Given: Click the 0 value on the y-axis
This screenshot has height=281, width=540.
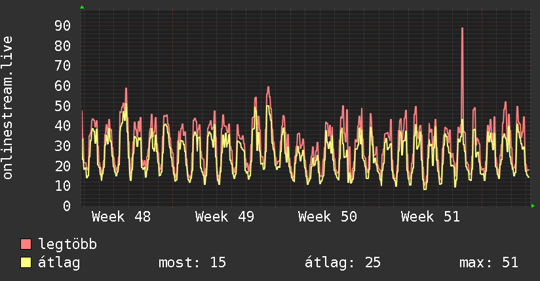Looking at the screenshot, I should tap(66, 206).
